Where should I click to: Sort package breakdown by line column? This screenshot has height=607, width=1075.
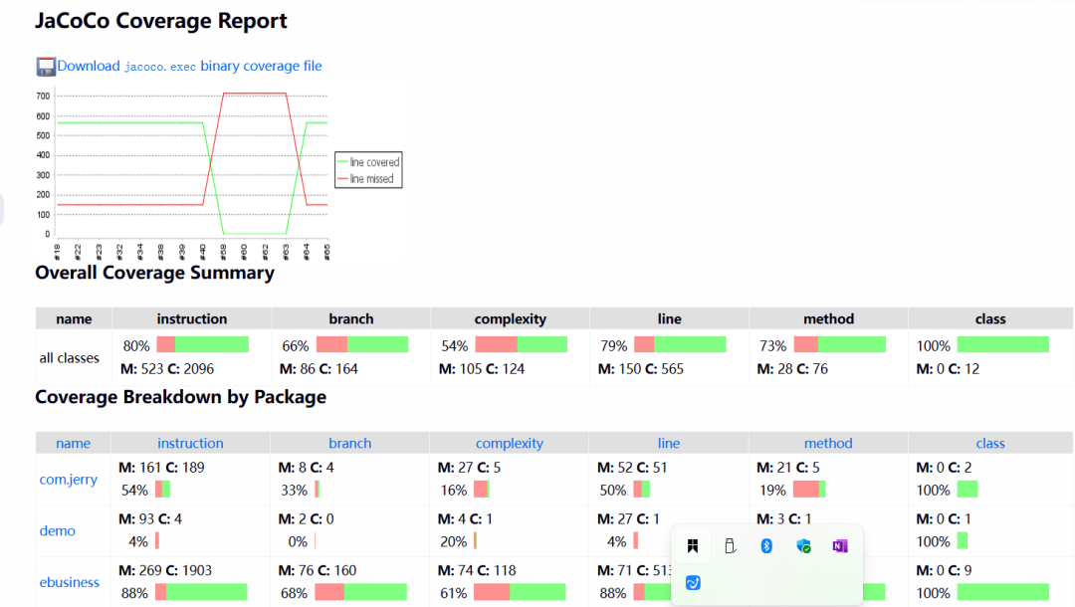pos(669,443)
